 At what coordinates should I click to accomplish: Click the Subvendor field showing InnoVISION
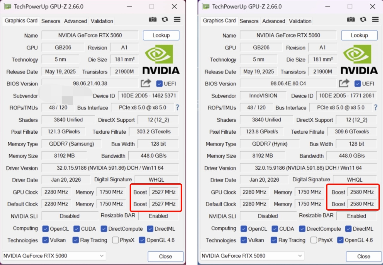tap(263, 96)
